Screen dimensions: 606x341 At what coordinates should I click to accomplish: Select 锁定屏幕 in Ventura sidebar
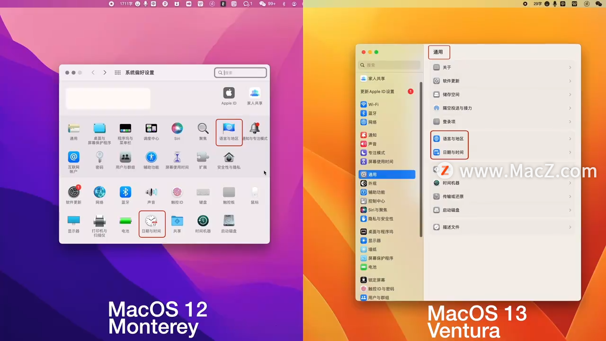coord(373,280)
